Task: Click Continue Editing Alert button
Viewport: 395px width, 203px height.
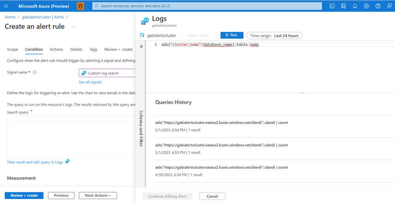Action: point(168,196)
